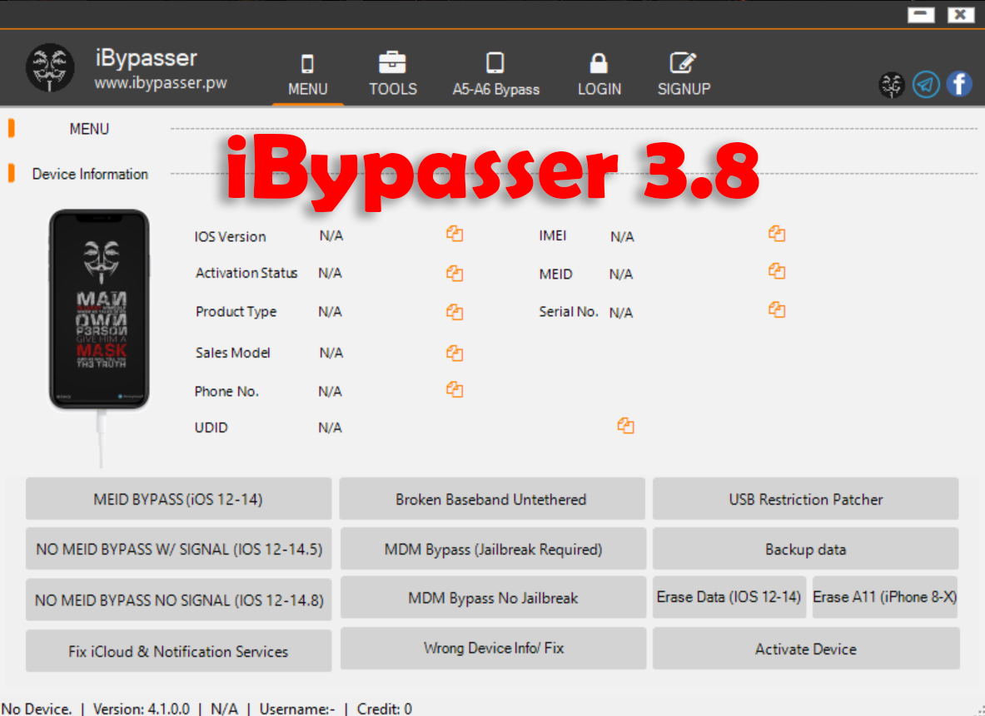Select the MENU section label
The image size is (985, 716).
pyautogui.click(x=89, y=129)
